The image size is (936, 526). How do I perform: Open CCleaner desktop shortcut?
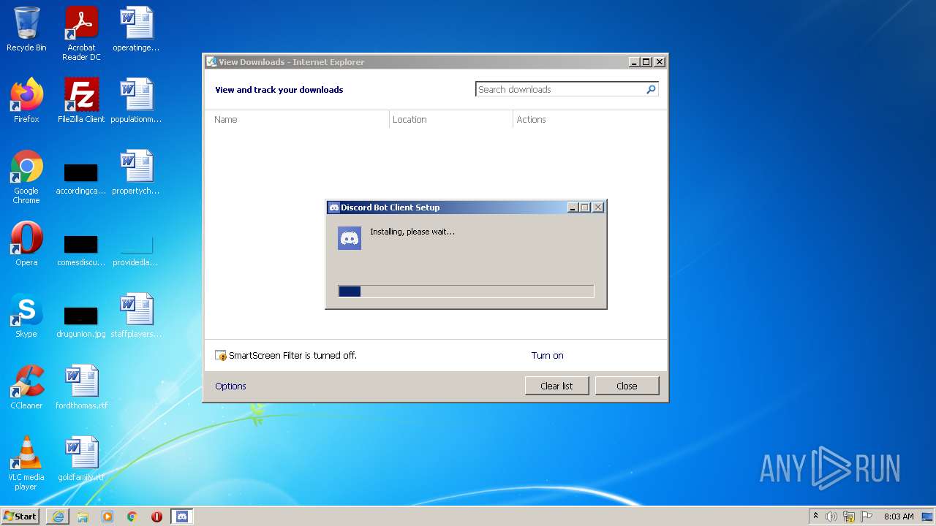[26, 387]
